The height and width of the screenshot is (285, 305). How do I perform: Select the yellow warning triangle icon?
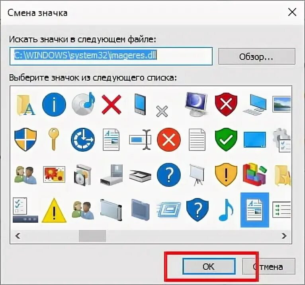54,210
